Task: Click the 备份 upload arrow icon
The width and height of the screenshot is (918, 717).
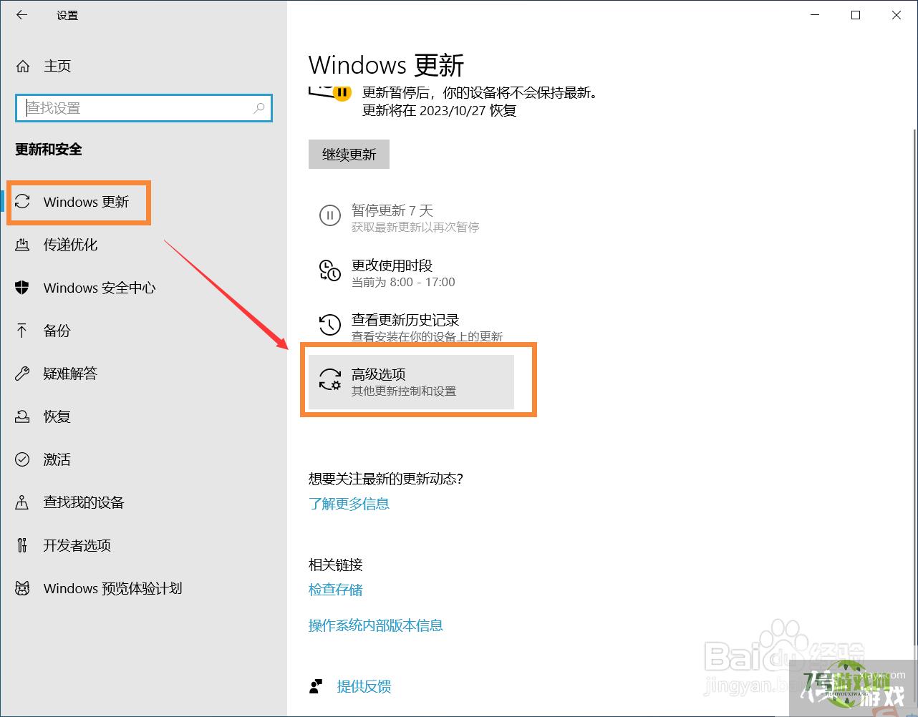Action: pos(22,331)
